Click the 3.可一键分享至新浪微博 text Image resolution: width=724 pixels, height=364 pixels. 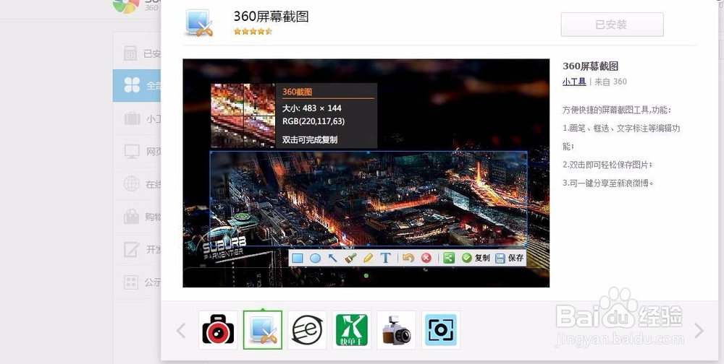click(x=608, y=183)
